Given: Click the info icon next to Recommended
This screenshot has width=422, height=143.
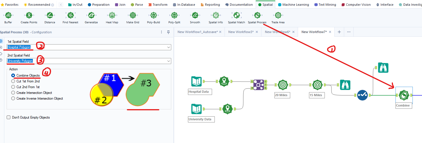Looking at the screenshot, I should (x=52, y=5).
